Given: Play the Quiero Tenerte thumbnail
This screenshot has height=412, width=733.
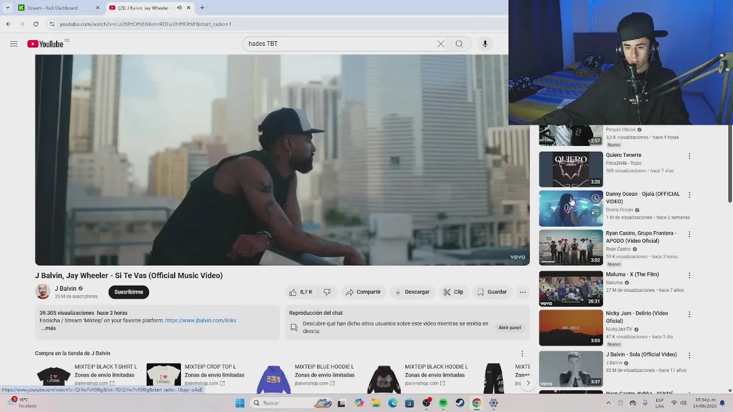Looking at the screenshot, I should [571, 169].
